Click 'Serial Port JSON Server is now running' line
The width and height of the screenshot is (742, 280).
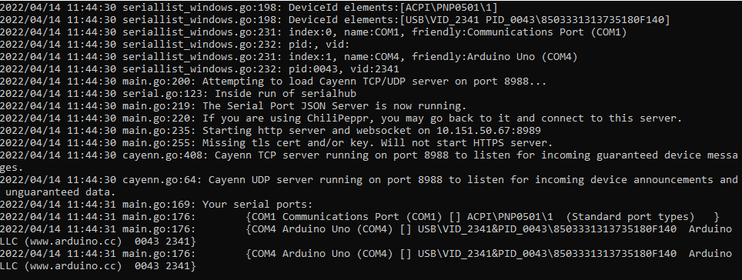tap(233, 106)
